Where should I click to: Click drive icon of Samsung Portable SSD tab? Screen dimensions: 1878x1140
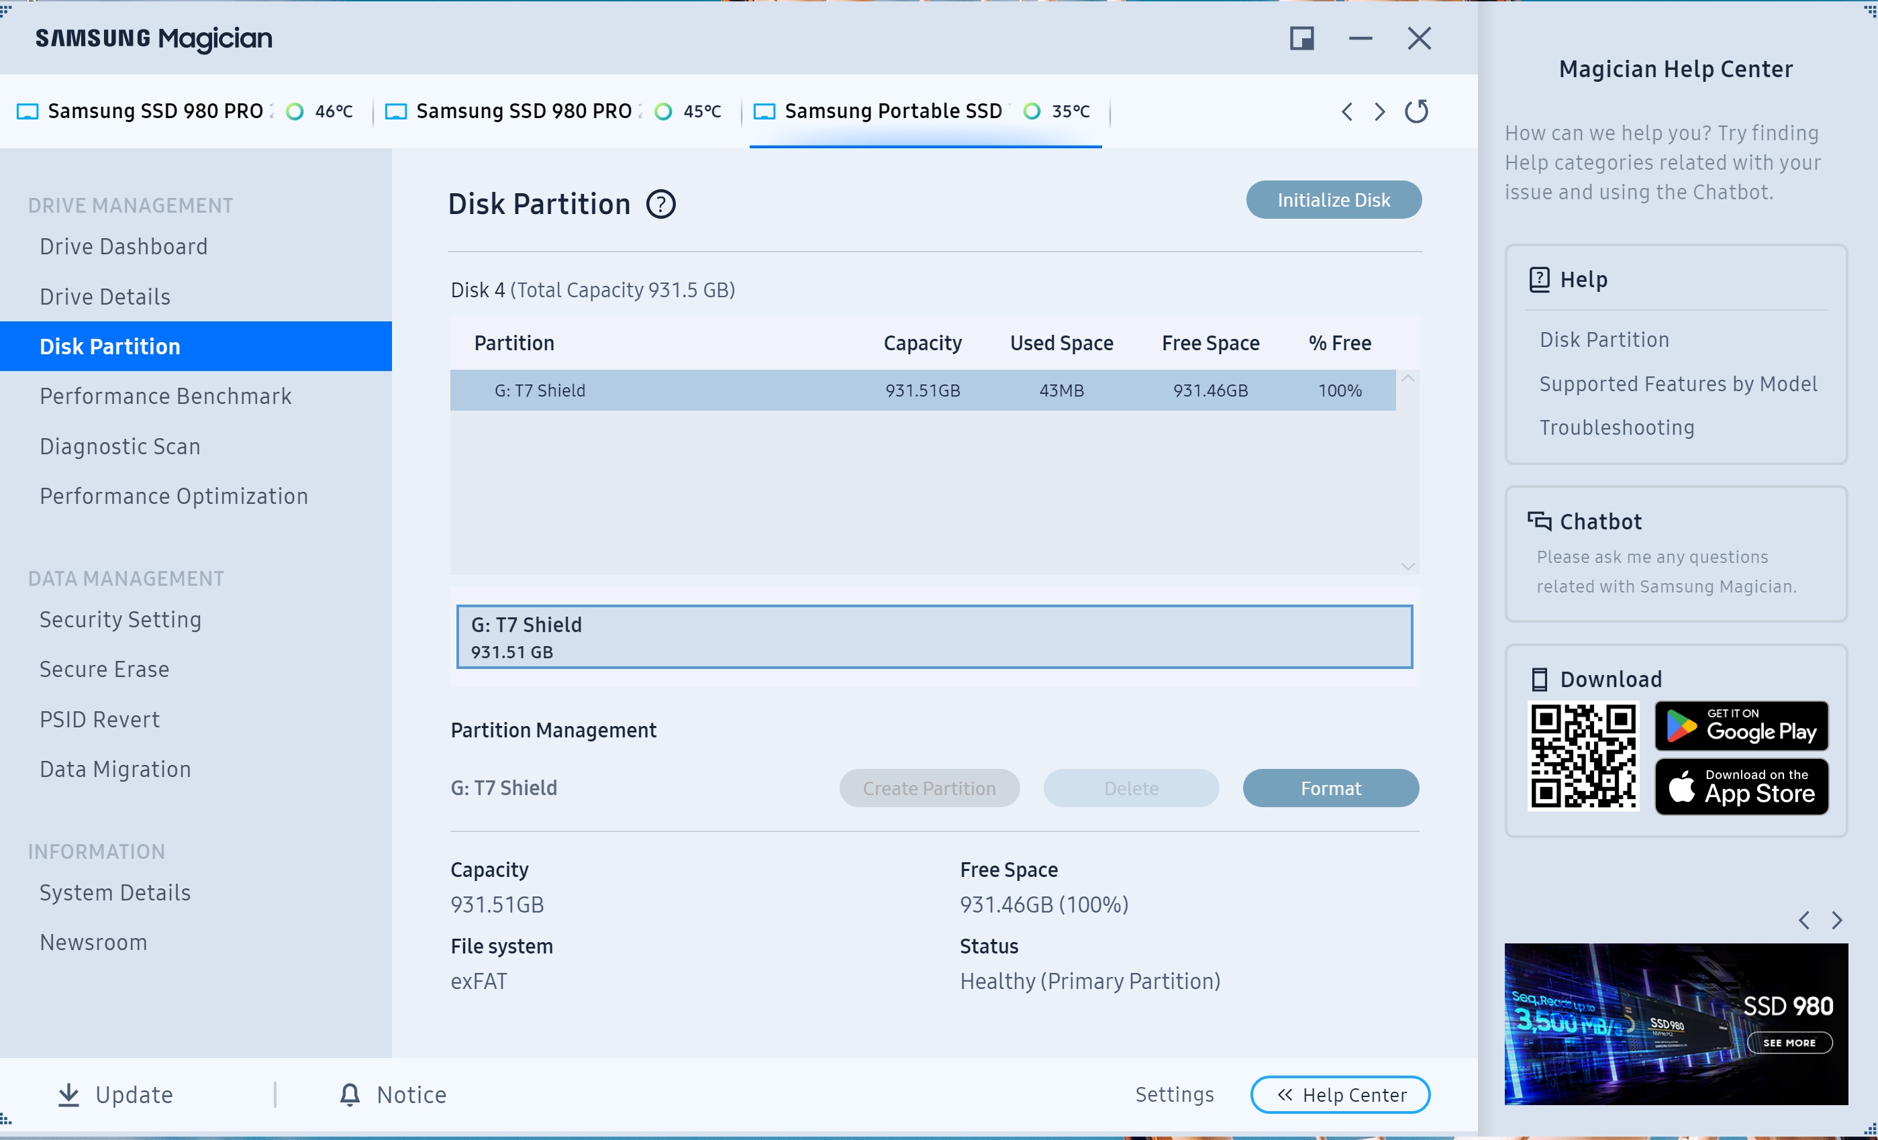coord(764,111)
